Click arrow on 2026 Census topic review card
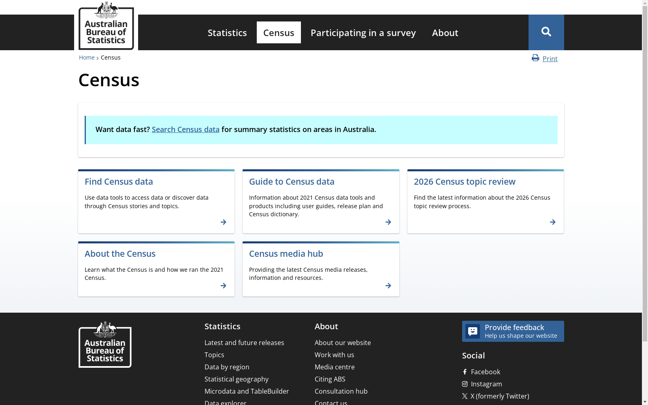The width and height of the screenshot is (648, 405). click(553, 222)
